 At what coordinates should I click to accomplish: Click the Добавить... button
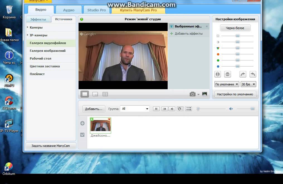94,109
